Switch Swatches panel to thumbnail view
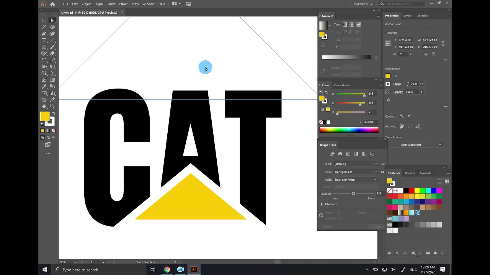This screenshot has width=490, height=275. tap(447, 181)
